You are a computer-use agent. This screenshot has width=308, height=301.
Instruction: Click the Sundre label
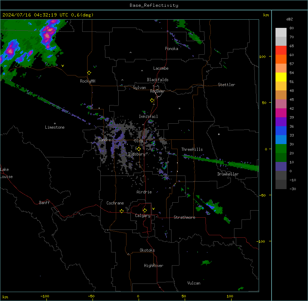click(x=104, y=140)
